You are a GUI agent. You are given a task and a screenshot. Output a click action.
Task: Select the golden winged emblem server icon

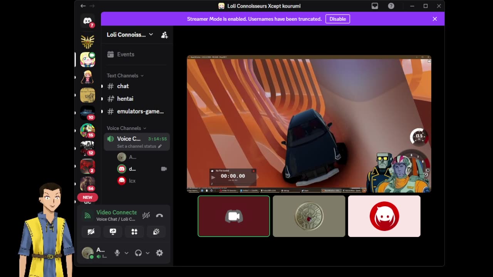[x=87, y=42]
